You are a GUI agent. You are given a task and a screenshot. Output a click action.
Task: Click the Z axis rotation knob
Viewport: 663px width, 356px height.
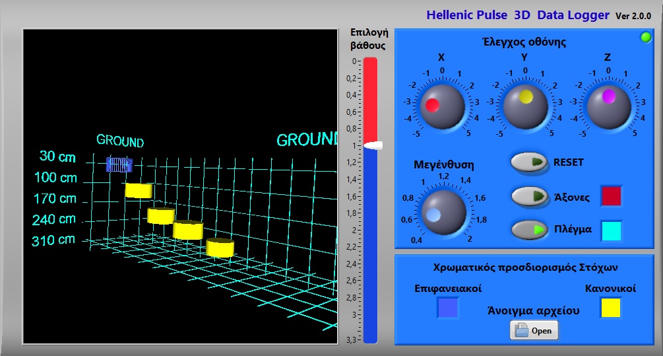click(608, 104)
